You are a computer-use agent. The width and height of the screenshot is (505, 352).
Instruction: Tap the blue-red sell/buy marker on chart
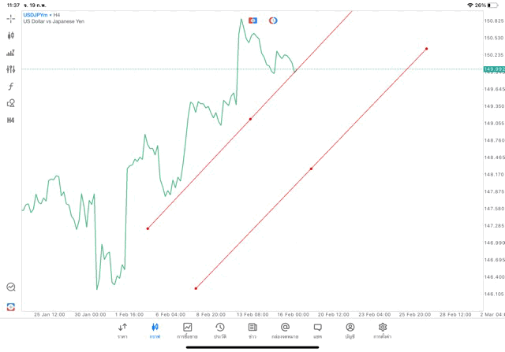252,20
